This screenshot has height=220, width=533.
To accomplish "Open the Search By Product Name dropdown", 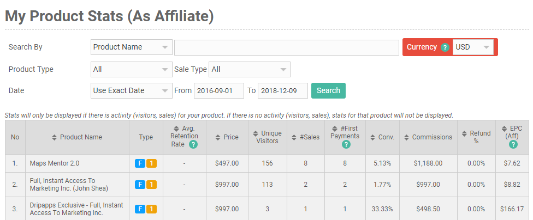I will tap(132, 47).
